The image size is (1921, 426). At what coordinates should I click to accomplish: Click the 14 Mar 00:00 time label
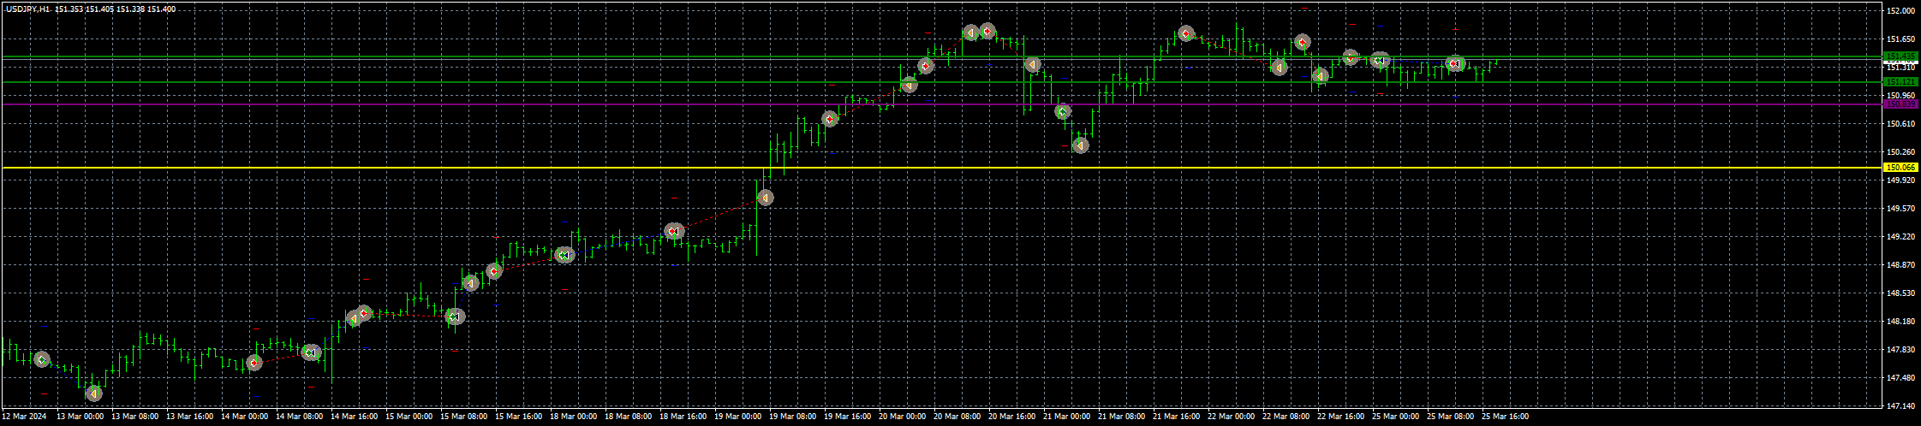245,417
